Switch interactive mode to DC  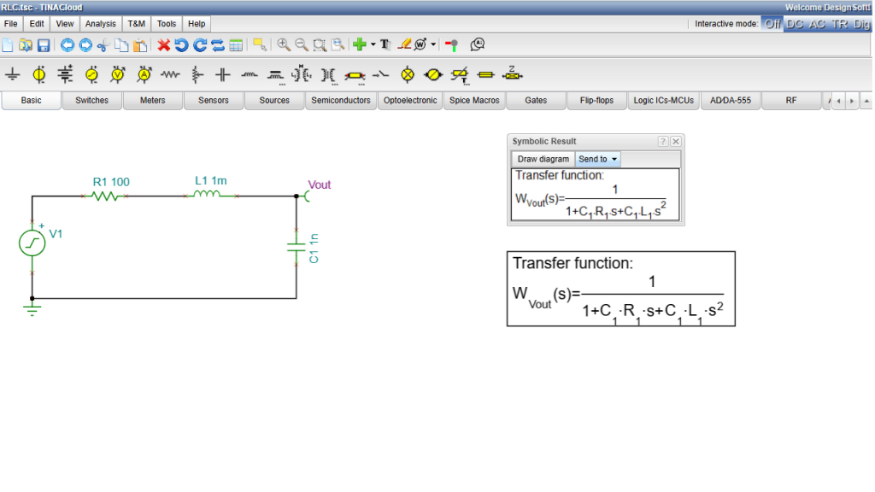(795, 24)
